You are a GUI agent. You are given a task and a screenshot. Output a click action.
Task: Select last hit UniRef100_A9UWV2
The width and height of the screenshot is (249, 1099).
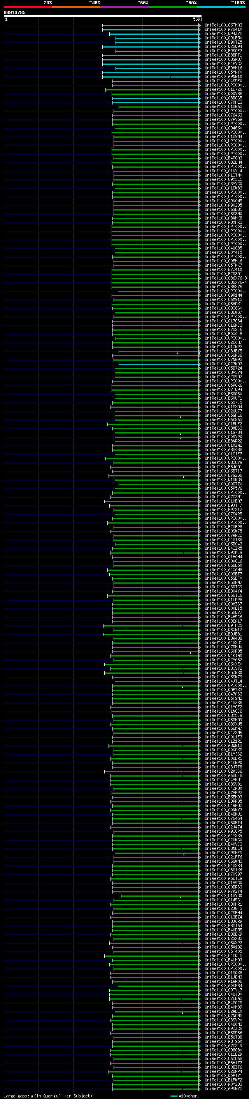point(223,1088)
